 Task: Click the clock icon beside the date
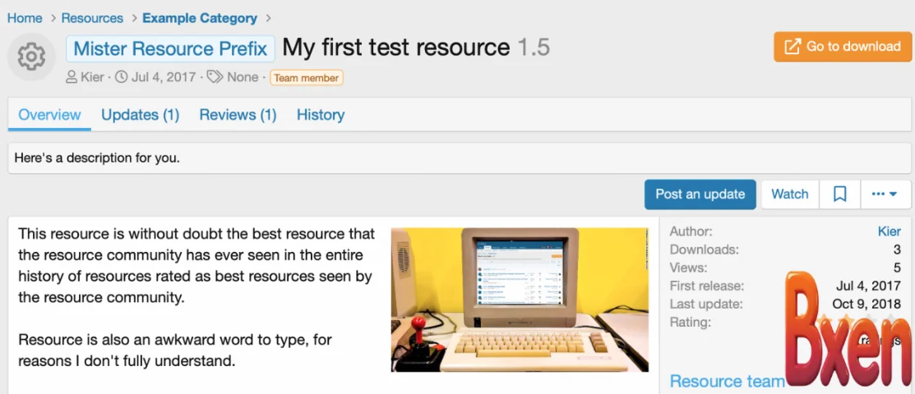(121, 77)
